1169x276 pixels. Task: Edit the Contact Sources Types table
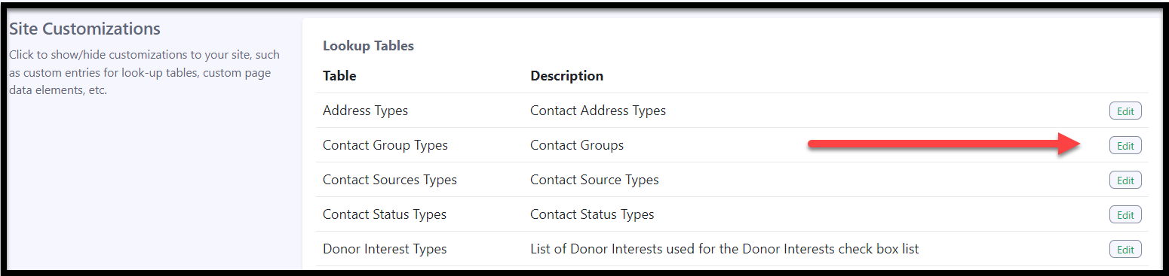[x=1125, y=180]
